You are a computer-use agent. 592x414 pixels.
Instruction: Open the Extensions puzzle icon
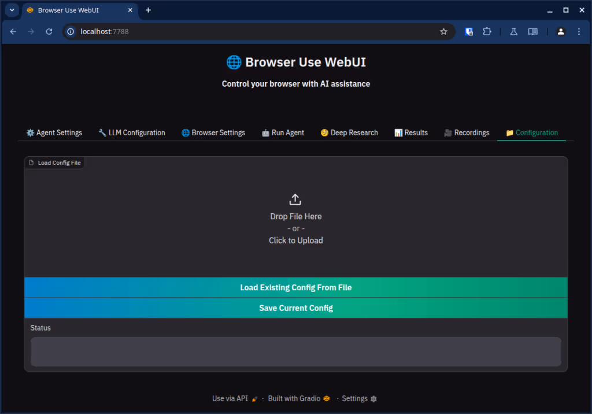pyautogui.click(x=487, y=32)
